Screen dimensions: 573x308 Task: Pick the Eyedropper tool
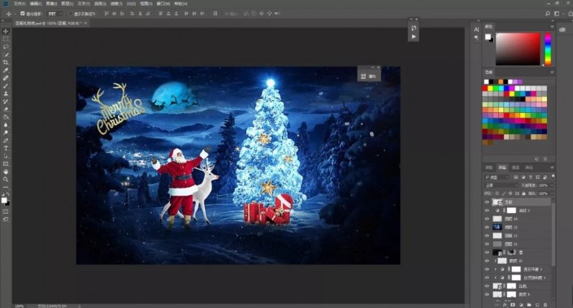point(6,70)
